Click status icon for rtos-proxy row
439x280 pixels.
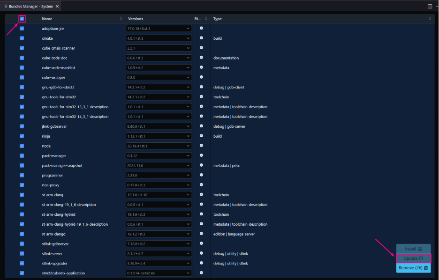point(201,184)
